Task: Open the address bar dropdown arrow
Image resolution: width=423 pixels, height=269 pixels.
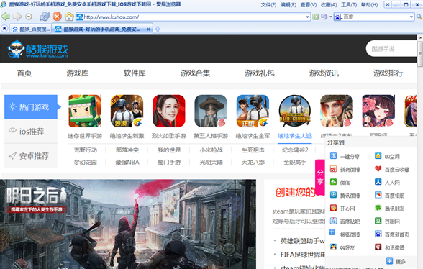Action: [308, 17]
